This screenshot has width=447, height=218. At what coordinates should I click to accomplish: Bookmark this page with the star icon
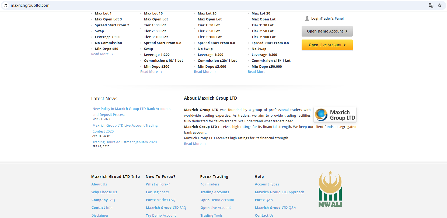click(x=440, y=5)
